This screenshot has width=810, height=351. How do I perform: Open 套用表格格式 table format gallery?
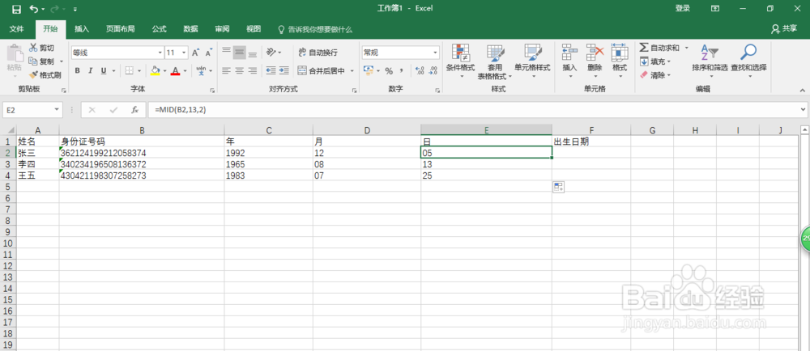[495, 61]
